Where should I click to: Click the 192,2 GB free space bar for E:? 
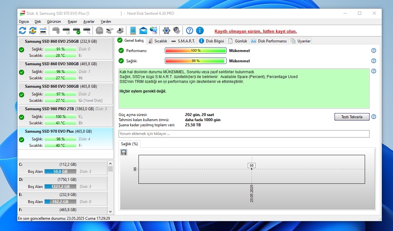click(x=60, y=202)
